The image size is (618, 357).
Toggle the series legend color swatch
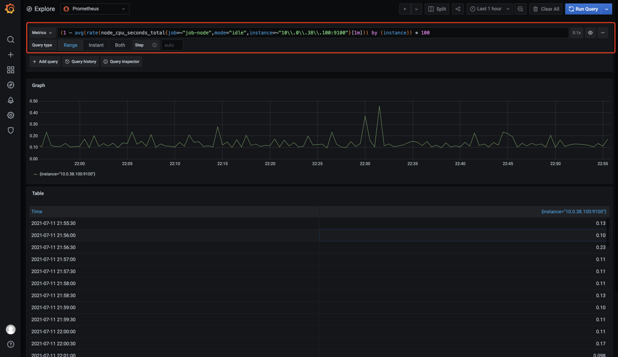click(36, 174)
